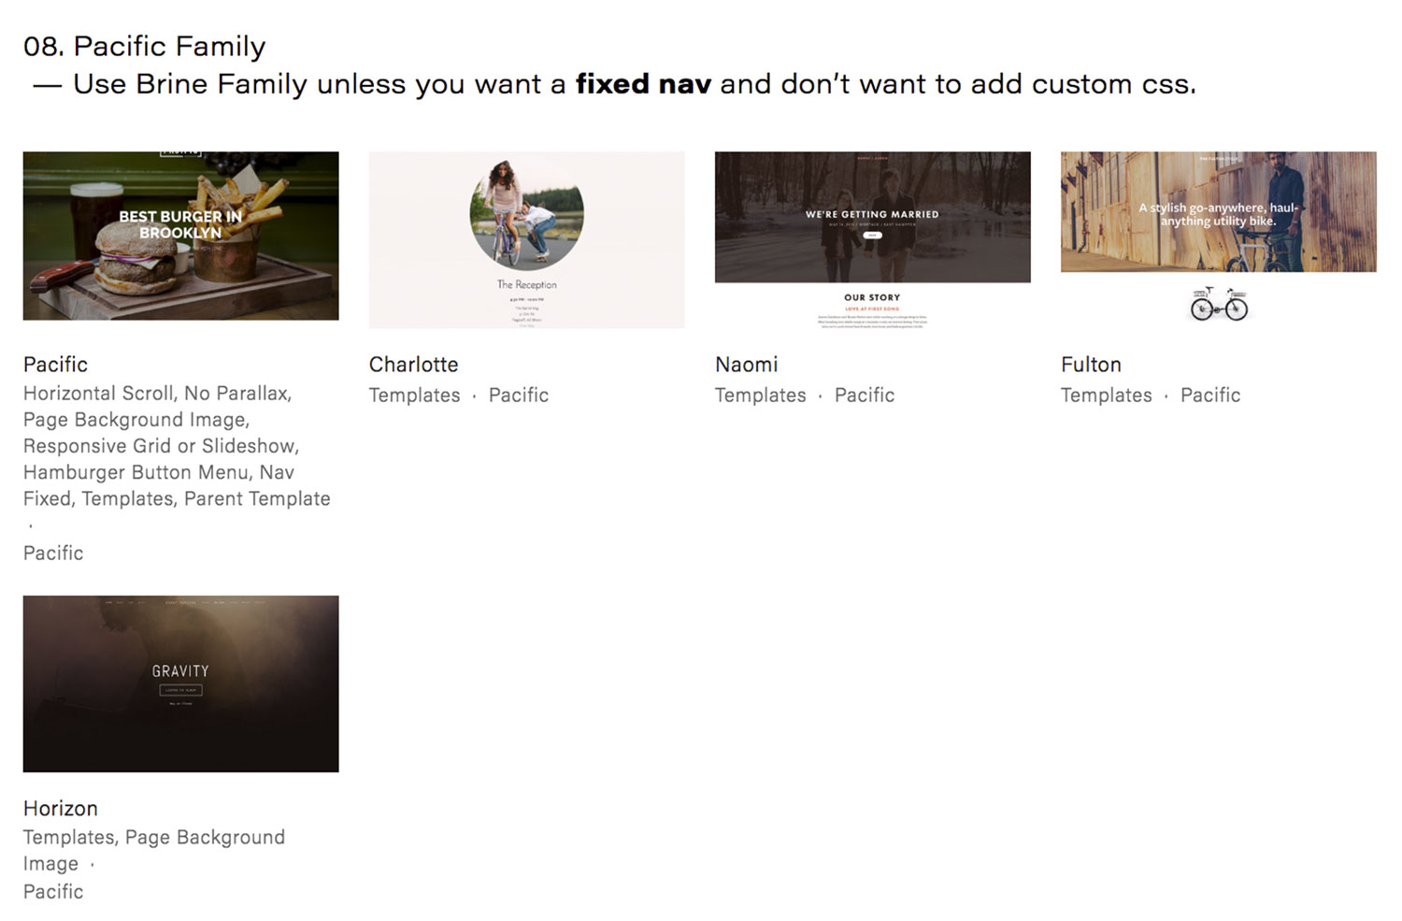Viewport: 1402px width, 921px height.
Task: Select the Templates tag under Charlotte
Action: click(414, 396)
